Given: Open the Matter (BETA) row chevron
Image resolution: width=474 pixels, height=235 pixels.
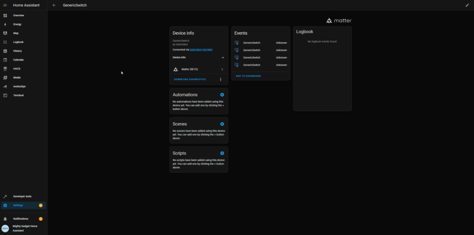Looking at the screenshot, I should click(222, 69).
